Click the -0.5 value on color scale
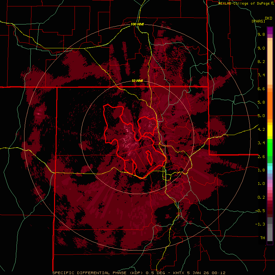The image size is (275, 275). point(260,211)
